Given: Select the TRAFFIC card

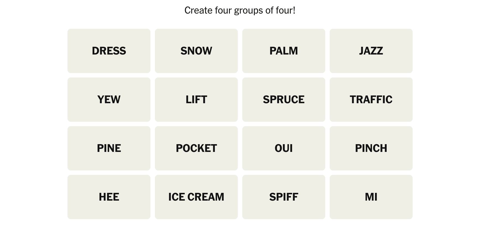Looking at the screenshot, I should coord(371,100).
